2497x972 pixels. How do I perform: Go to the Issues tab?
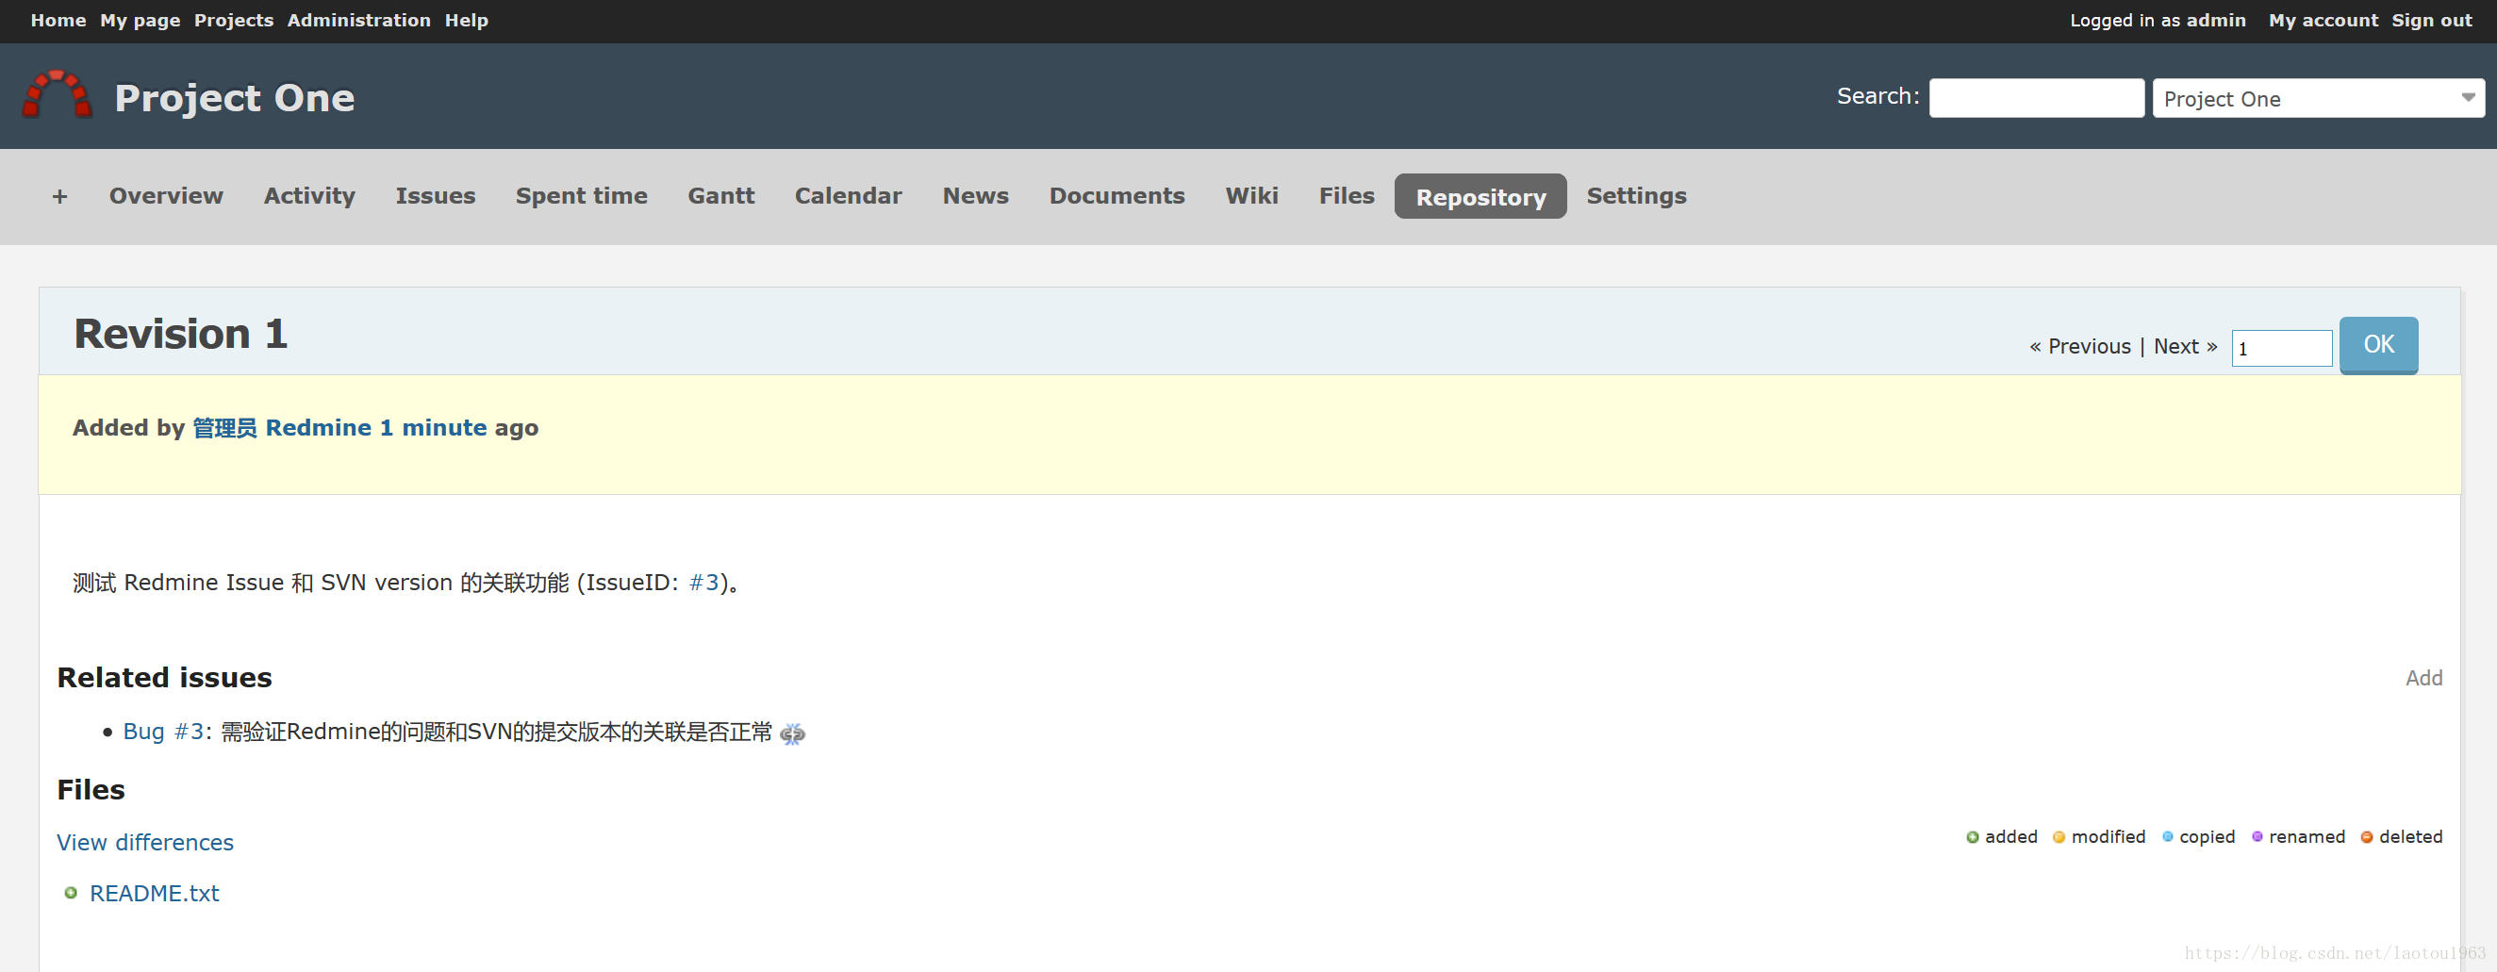[436, 196]
